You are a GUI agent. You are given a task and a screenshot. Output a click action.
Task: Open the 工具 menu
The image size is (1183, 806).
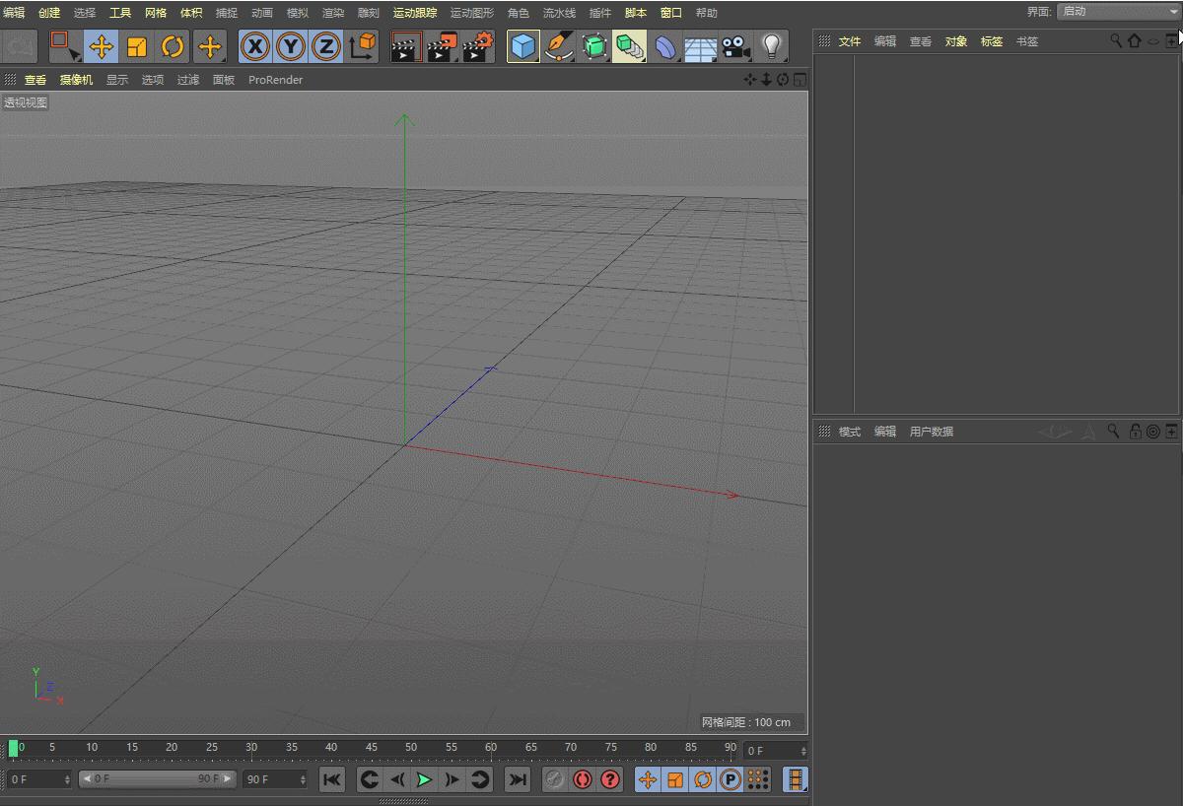coord(120,13)
